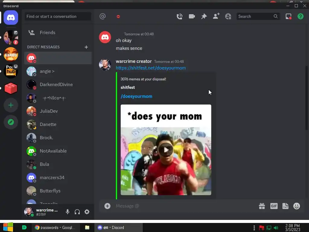Select the currently active DM with red avatar
This screenshot has width=309, height=232.
pos(58,58)
